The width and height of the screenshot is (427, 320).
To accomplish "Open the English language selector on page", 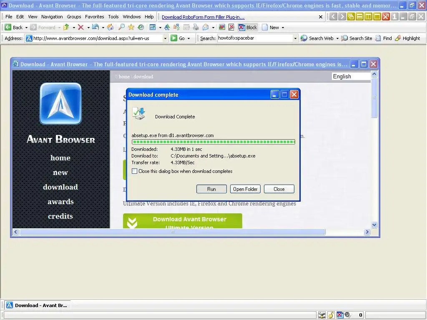I will 351,77.
